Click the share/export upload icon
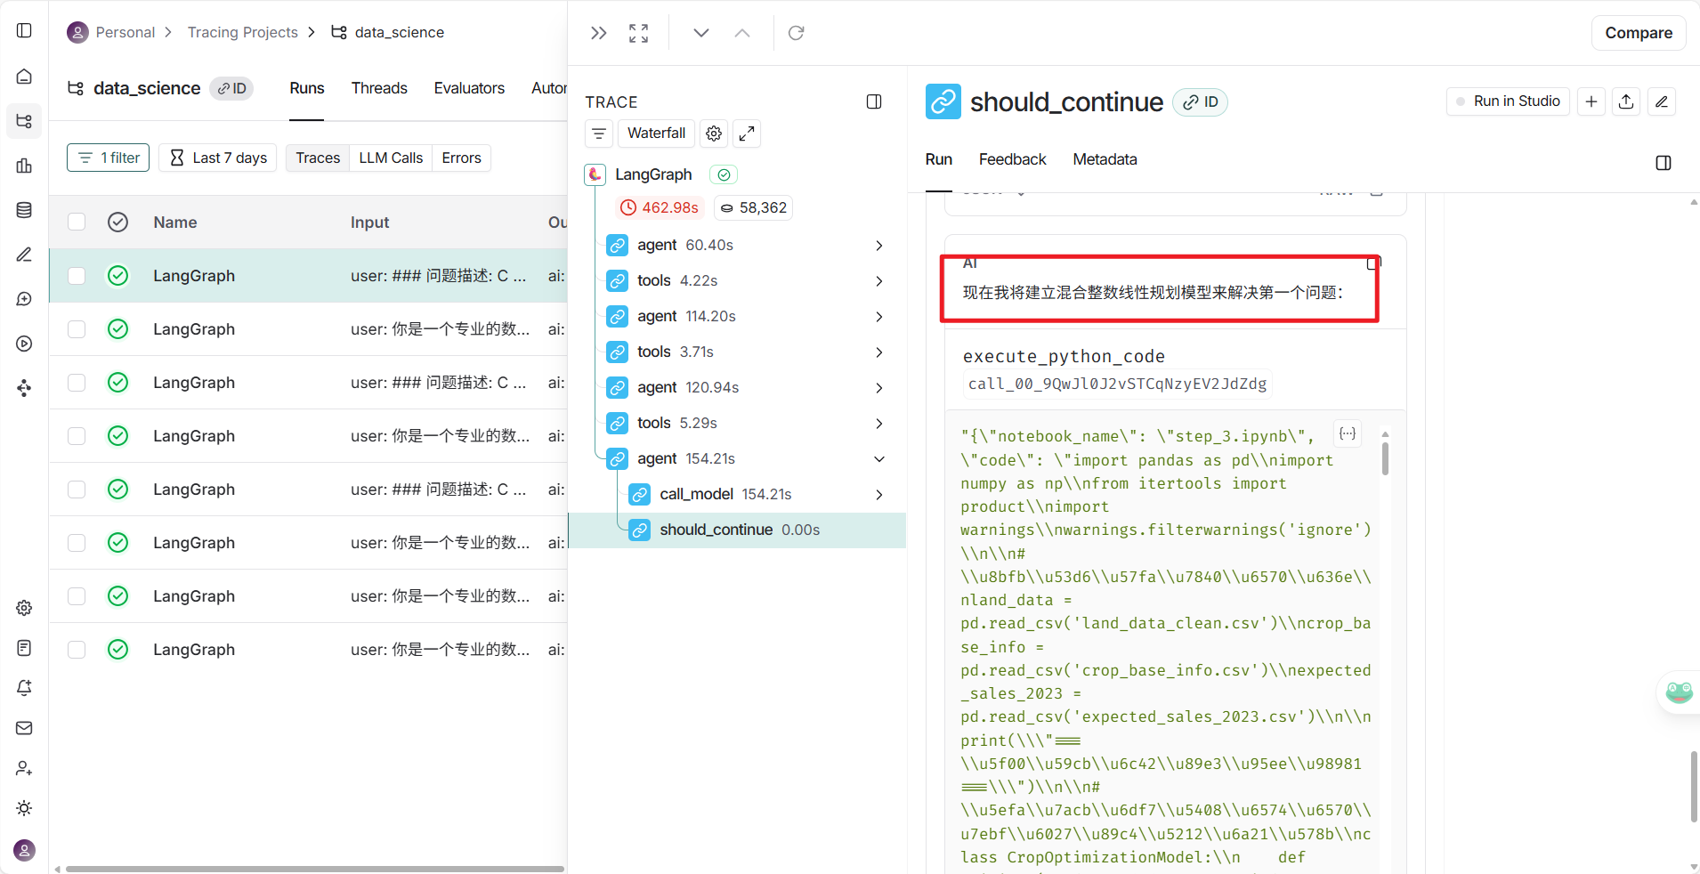Image resolution: width=1700 pixels, height=874 pixels. [x=1626, y=101]
